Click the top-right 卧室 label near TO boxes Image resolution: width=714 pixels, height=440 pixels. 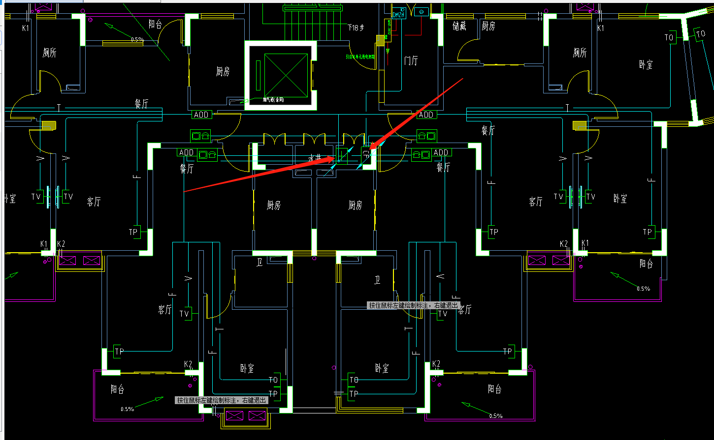(646, 64)
